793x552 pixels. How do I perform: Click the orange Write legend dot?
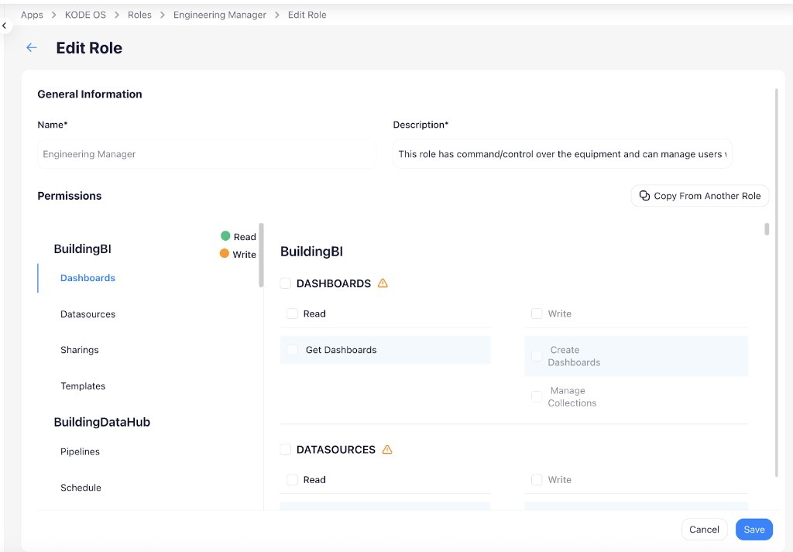225,253
